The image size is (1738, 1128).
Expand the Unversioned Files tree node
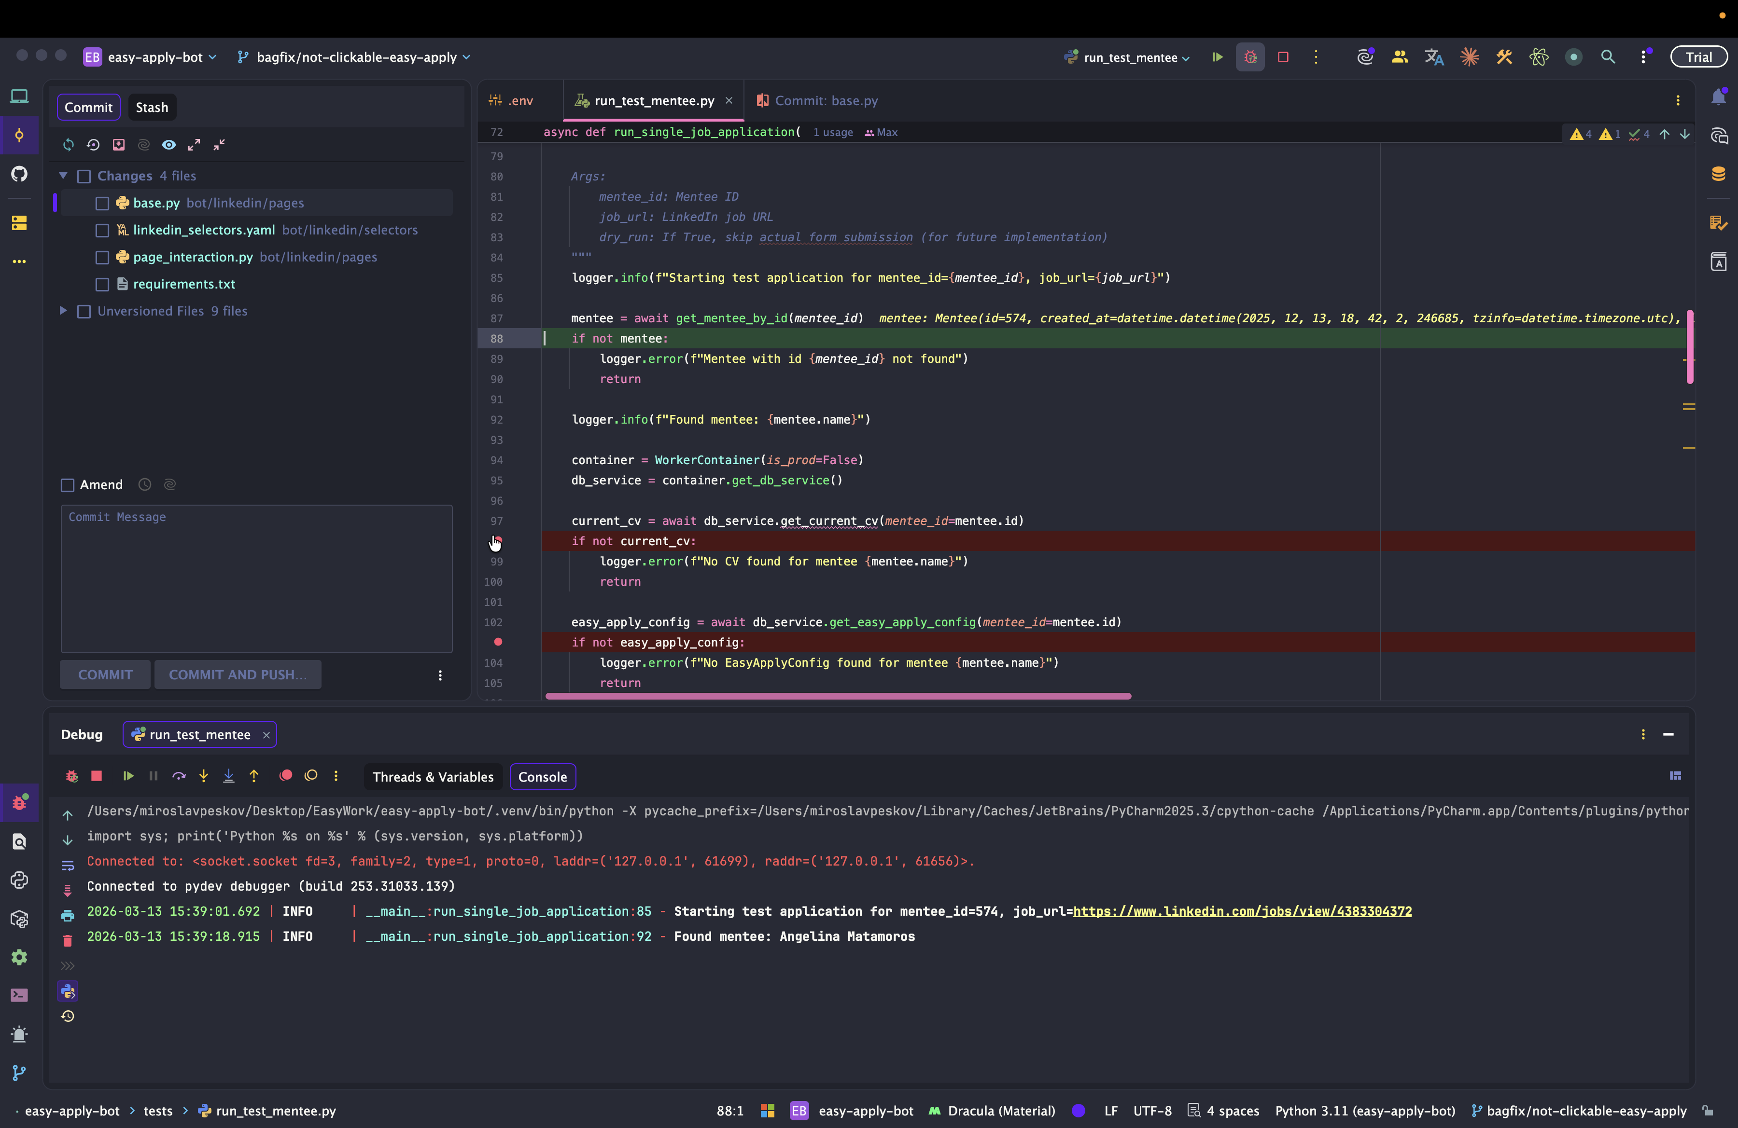[x=64, y=311]
